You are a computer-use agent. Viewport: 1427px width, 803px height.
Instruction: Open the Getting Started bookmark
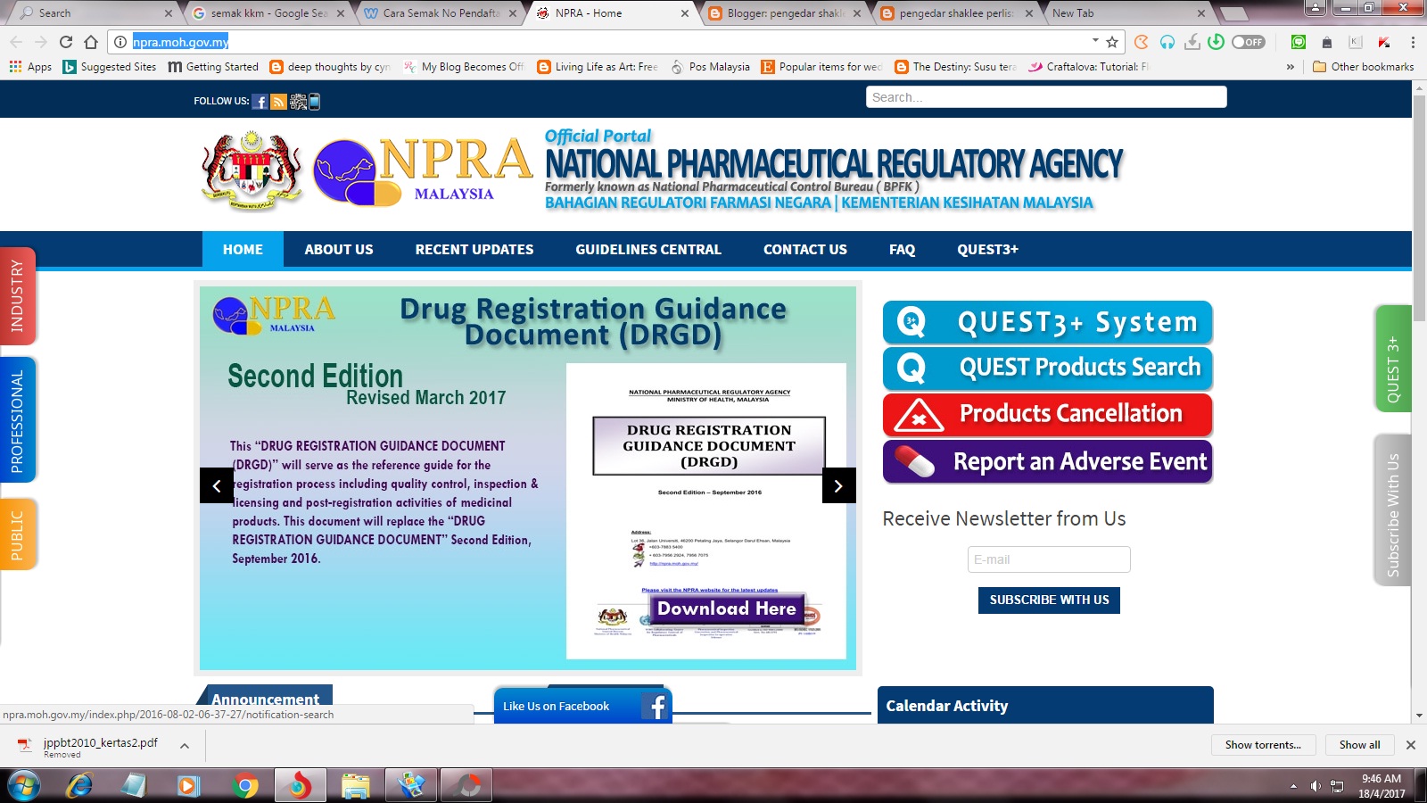click(214, 67)
